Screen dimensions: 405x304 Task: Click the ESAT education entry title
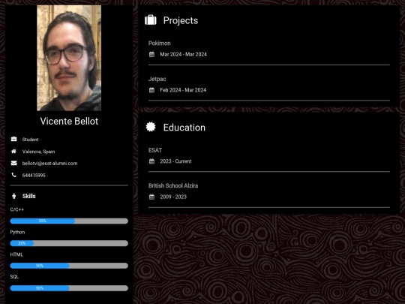coord(155,150)
